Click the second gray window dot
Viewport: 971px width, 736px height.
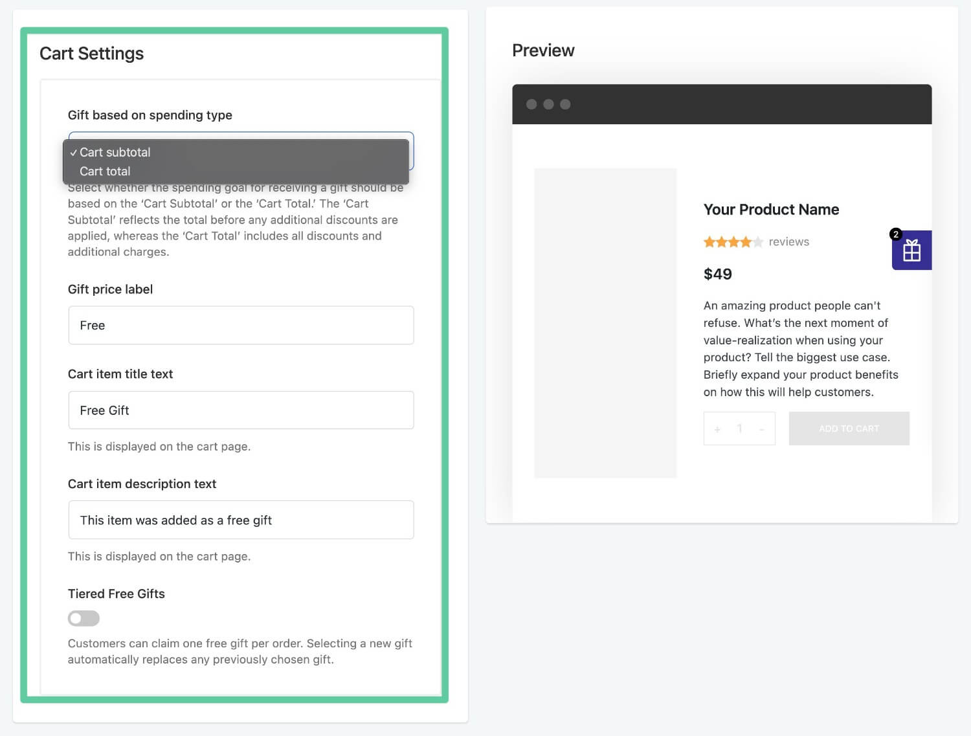(548, 104)
